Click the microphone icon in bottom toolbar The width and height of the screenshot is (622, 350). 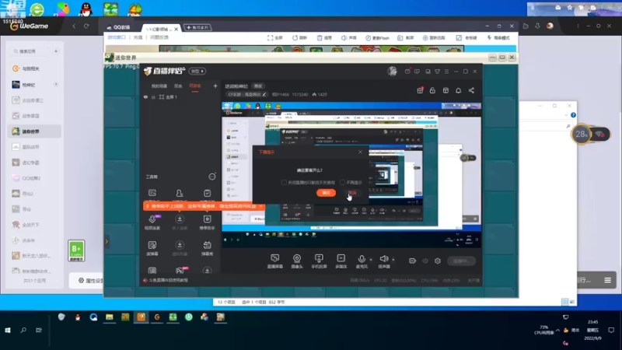(362, 259)
